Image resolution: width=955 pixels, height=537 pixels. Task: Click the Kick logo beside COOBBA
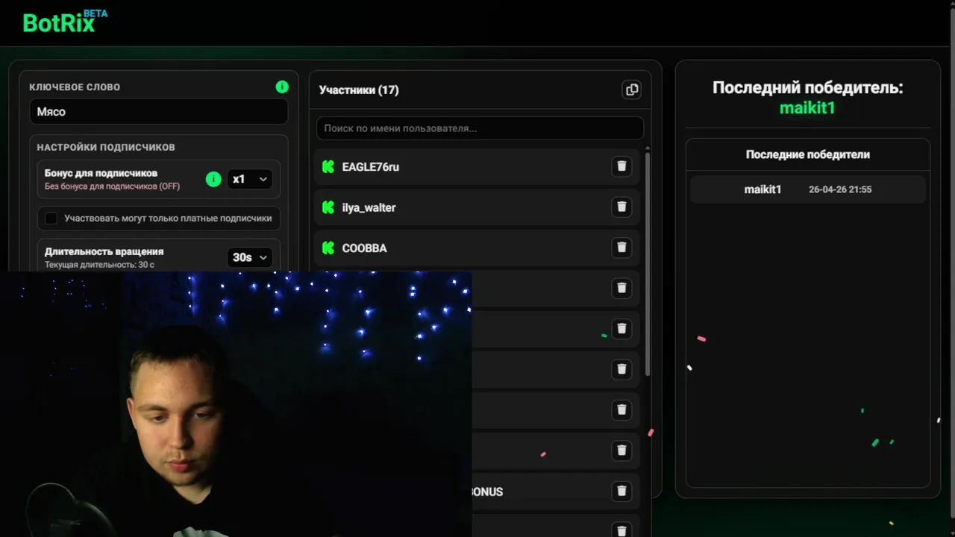coord(328,248)
